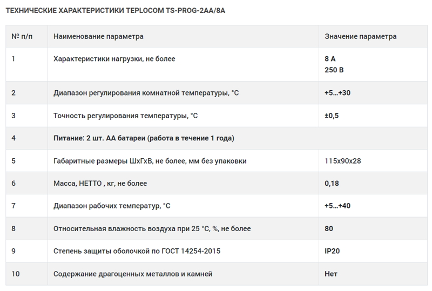Select the '+5...+40' working temperature value
The image size is (432, 291).
click(337, 206)
